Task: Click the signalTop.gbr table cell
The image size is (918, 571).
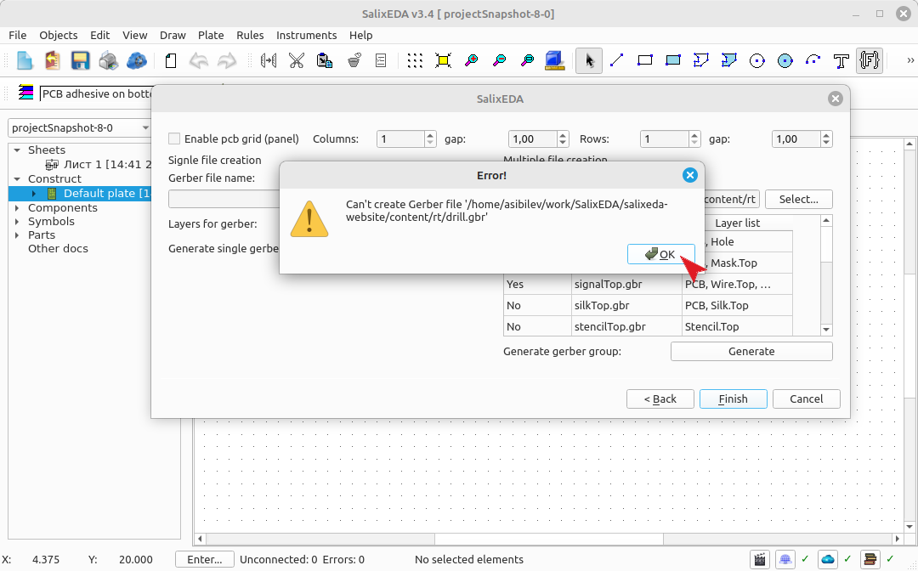Action: [x=626, y=285]
